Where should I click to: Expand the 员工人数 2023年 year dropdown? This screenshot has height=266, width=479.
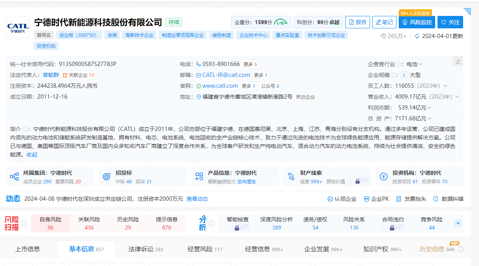click(445, 86)
